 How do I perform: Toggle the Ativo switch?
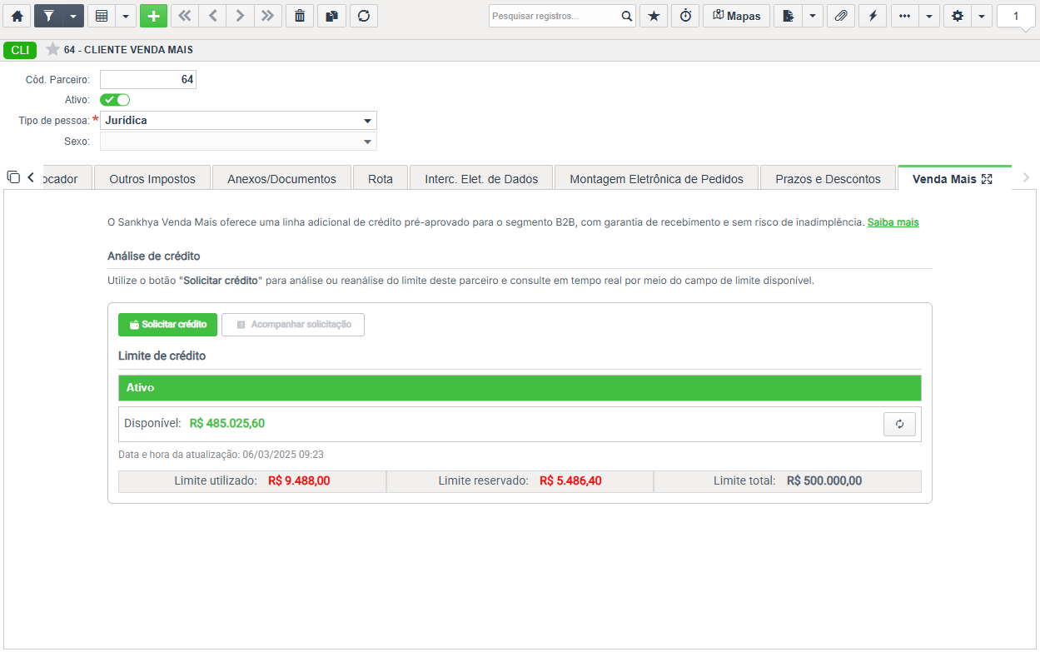tap(115, 100)
